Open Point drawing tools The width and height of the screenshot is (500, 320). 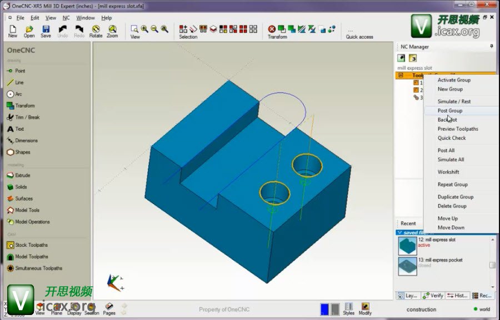point(16,70)
